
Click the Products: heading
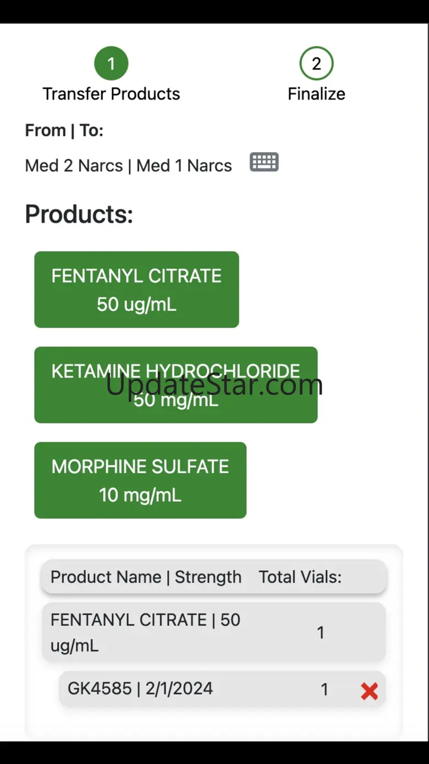click(79, 214)
